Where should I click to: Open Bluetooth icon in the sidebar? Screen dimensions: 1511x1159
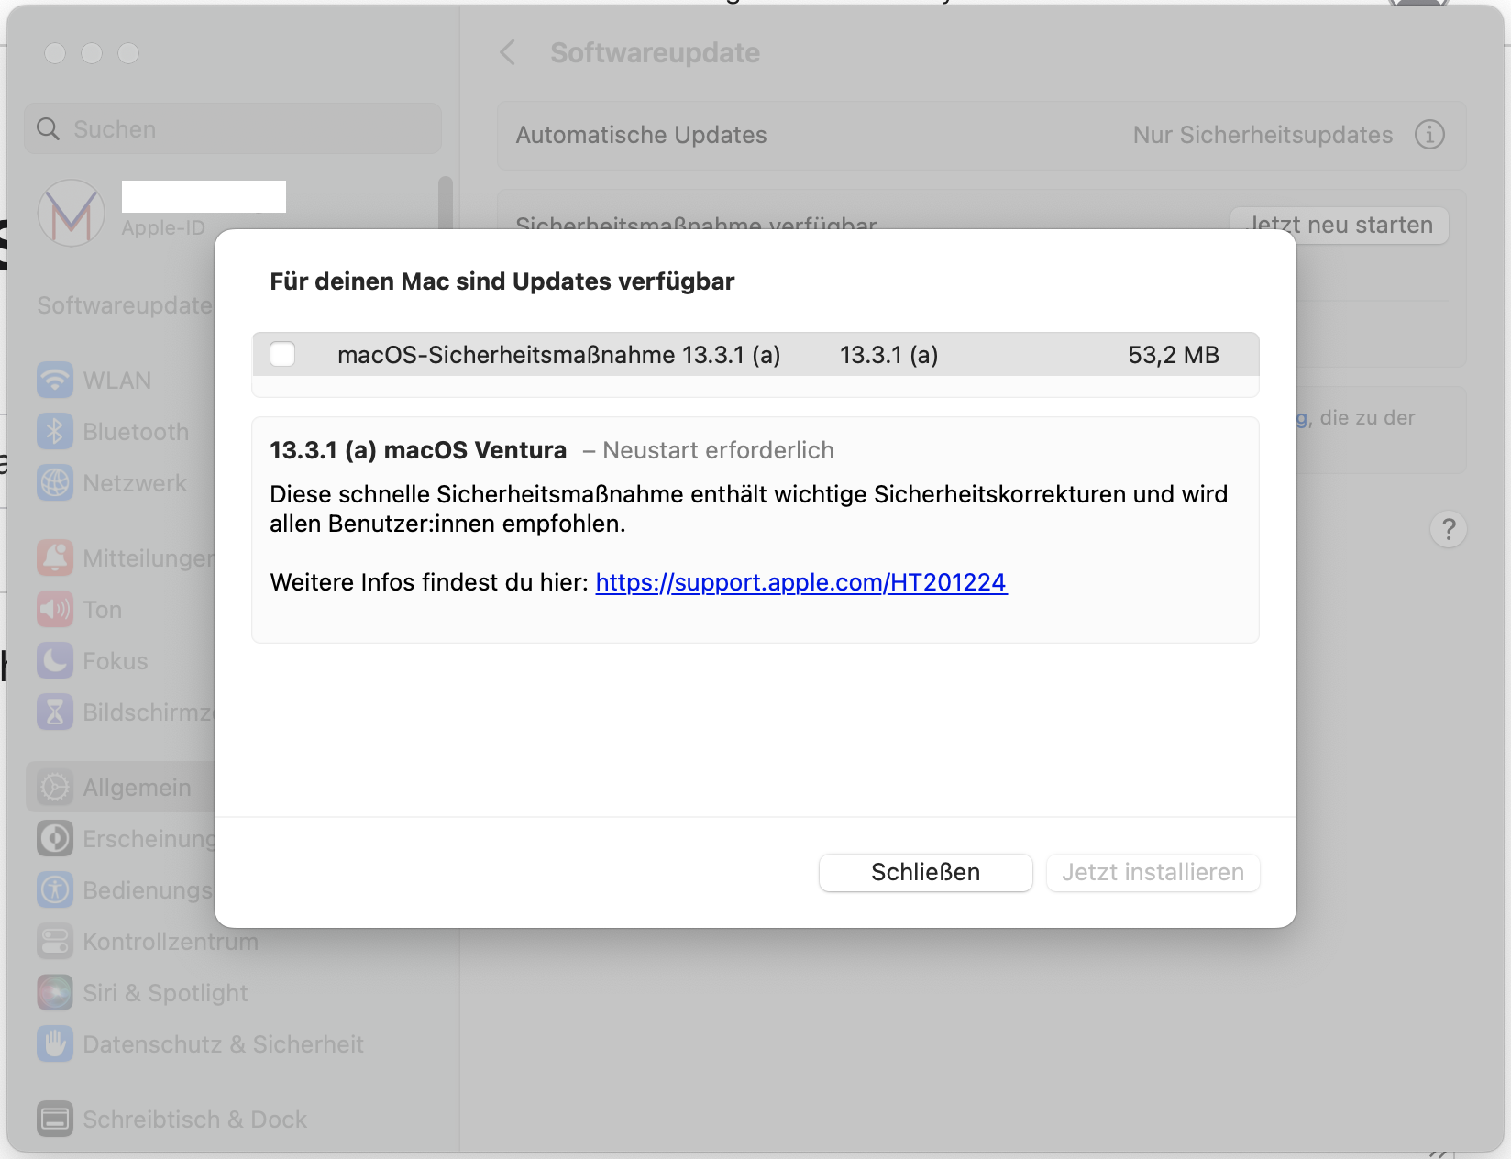click(x=55, y=431)
